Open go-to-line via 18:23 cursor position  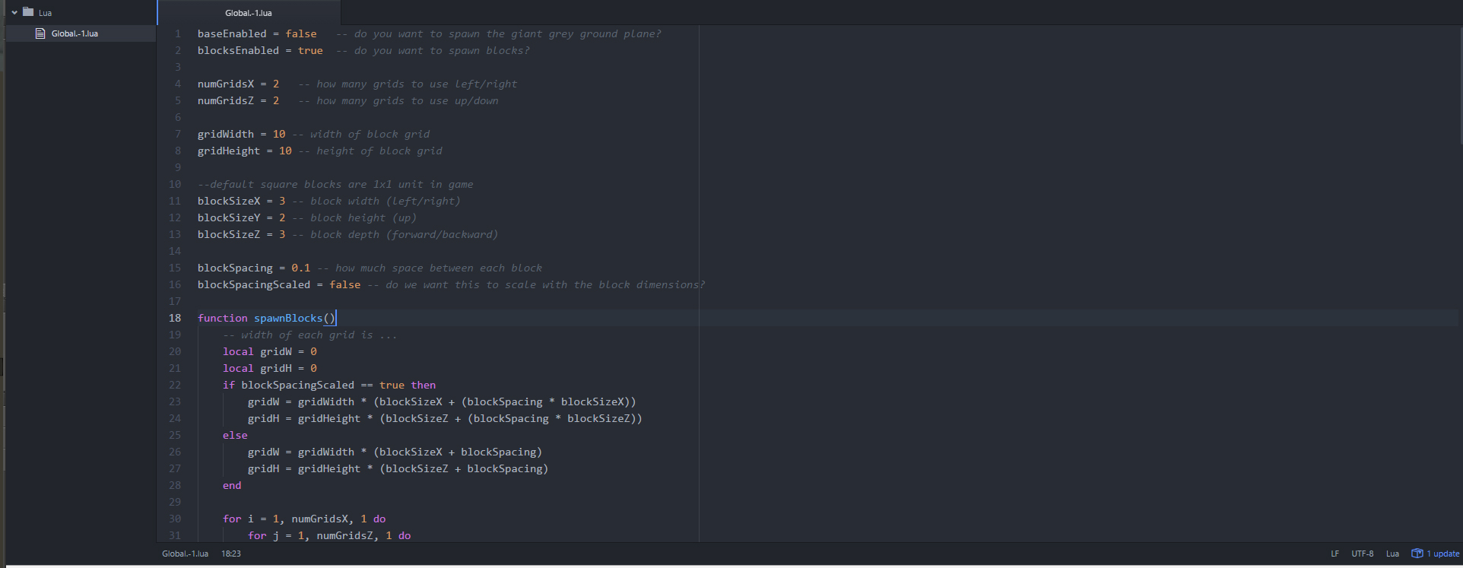pos(231,554)
